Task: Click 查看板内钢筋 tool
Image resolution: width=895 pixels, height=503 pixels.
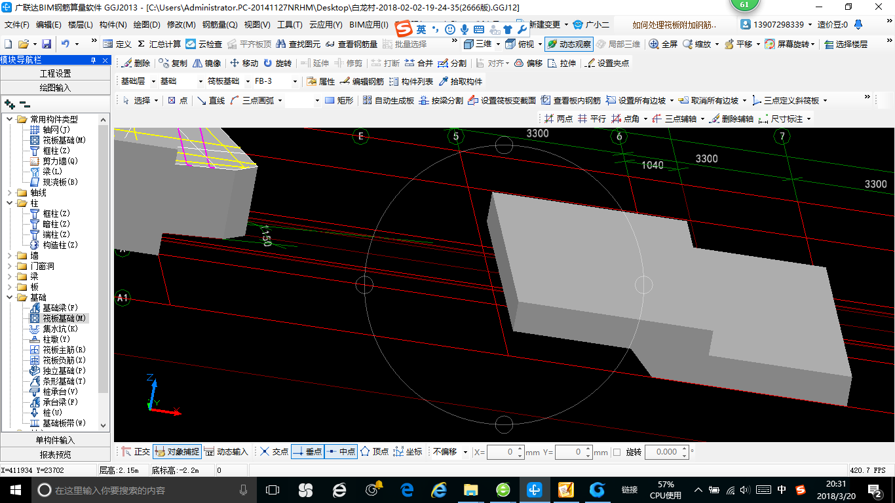Action: coord(571,100)
